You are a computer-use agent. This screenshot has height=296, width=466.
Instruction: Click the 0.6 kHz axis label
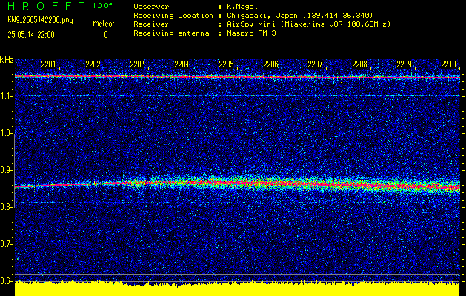click(x=6, y=281)
